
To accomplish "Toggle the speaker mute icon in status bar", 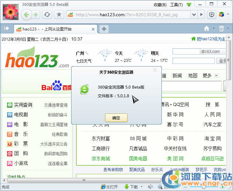I will point(151,187).
